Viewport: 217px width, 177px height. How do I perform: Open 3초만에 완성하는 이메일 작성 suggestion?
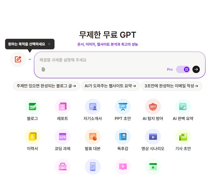172,86
